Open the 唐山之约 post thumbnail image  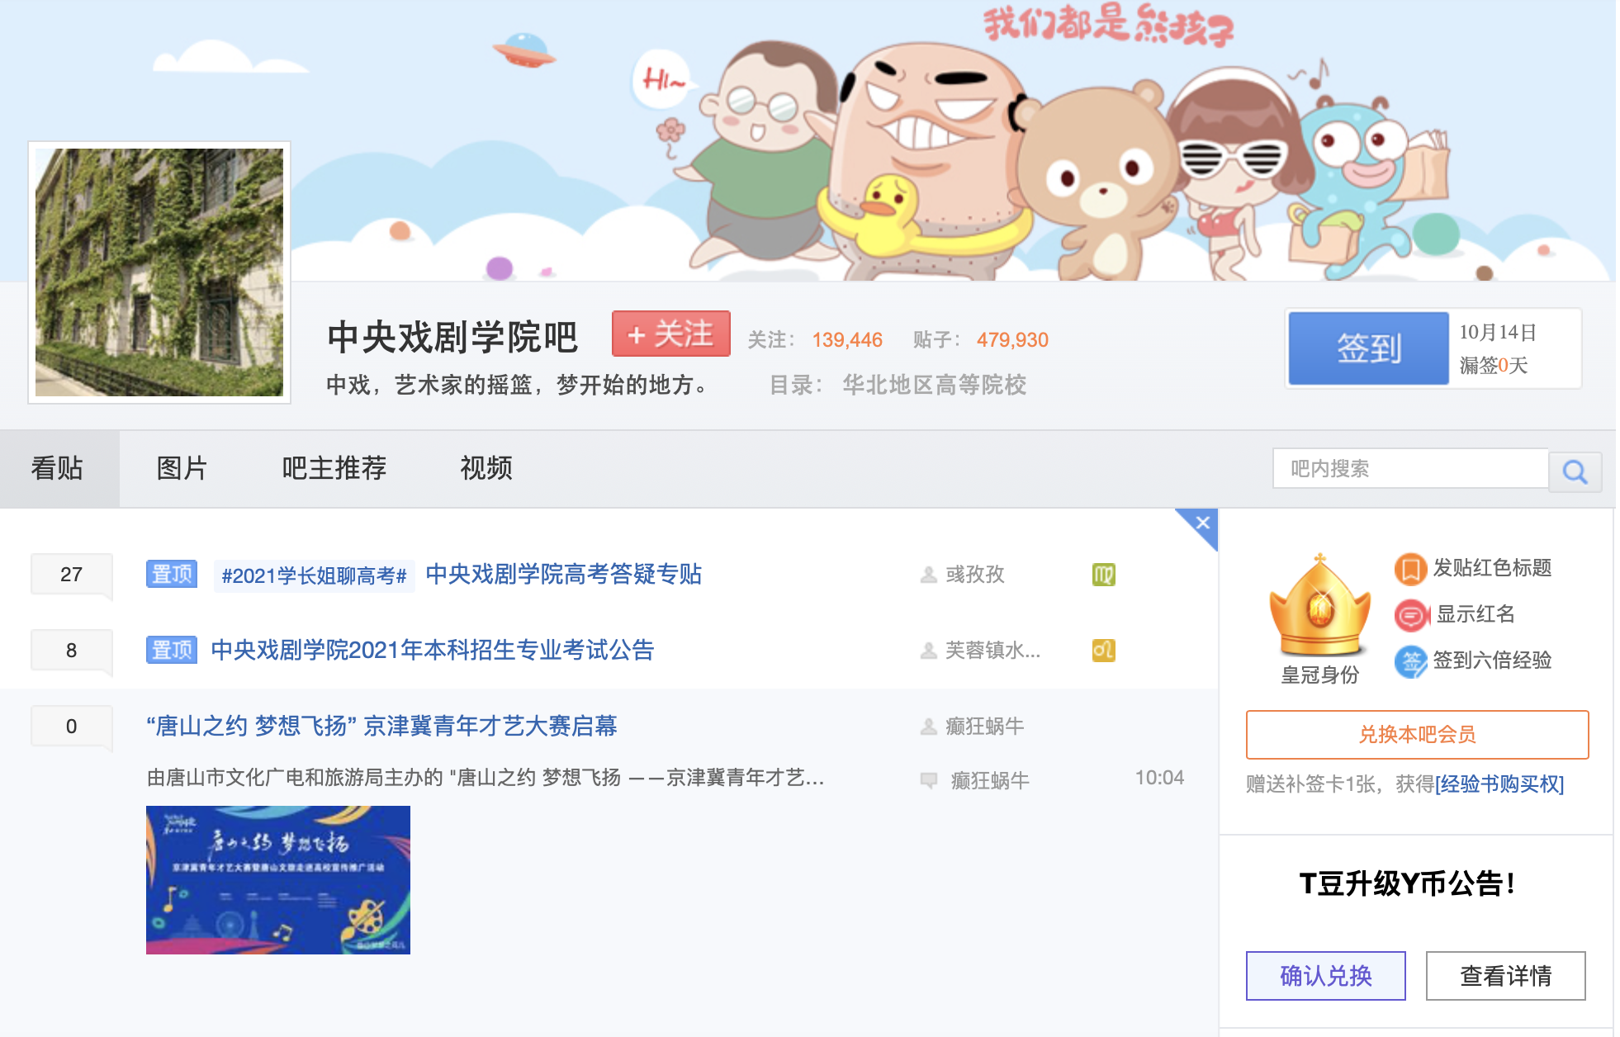[x=278, y=880]
